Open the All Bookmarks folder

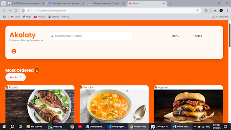tap(220, 17)
